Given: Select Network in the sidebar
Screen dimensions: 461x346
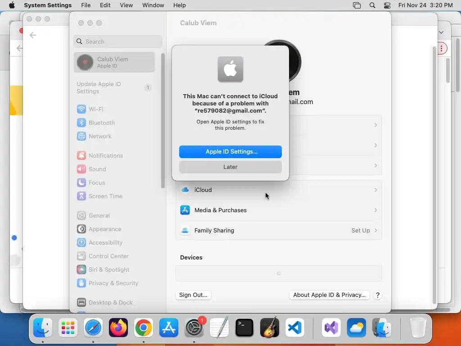Looking at the screenshot, I should (115, 136).
